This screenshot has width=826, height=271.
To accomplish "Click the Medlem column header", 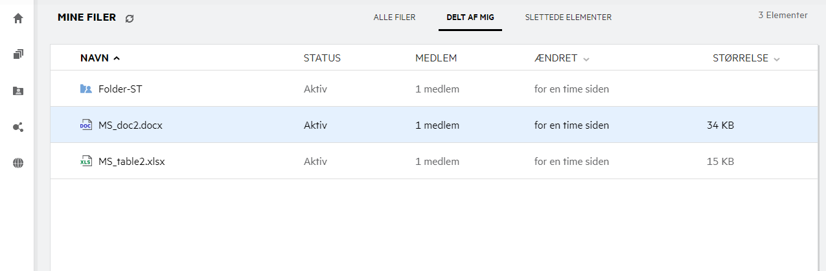I will pyautogui.click(x=436, y=58).
